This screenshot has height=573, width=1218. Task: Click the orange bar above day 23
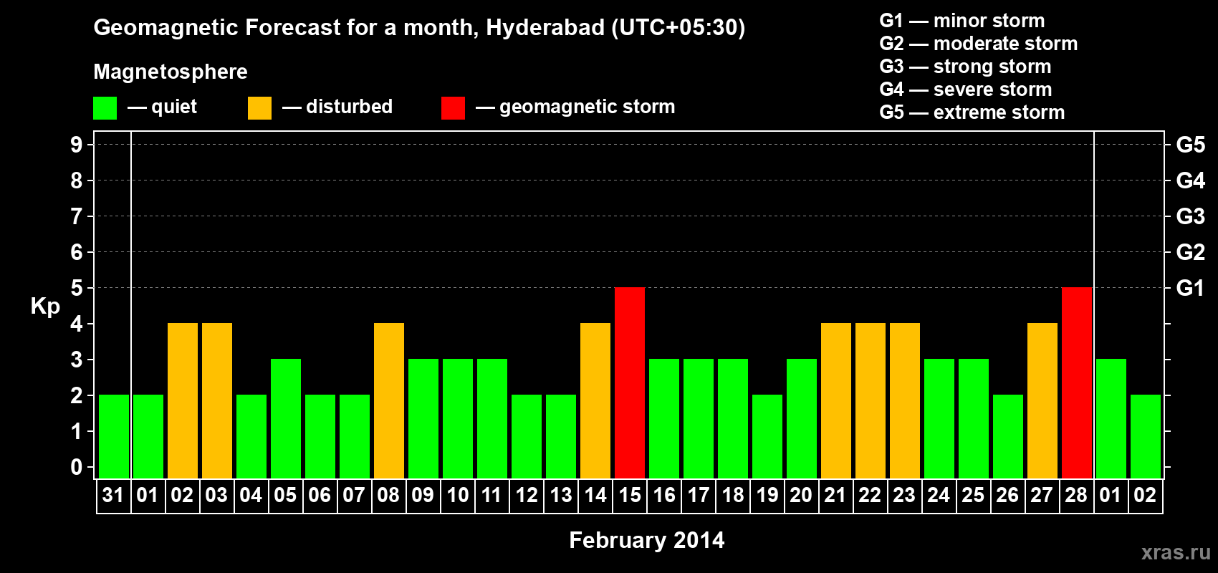pyautogui.click(x=905, y=401)
